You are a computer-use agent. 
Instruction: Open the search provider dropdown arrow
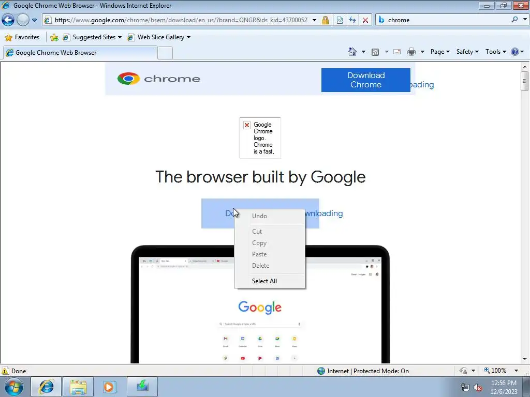tap(525, 20)
